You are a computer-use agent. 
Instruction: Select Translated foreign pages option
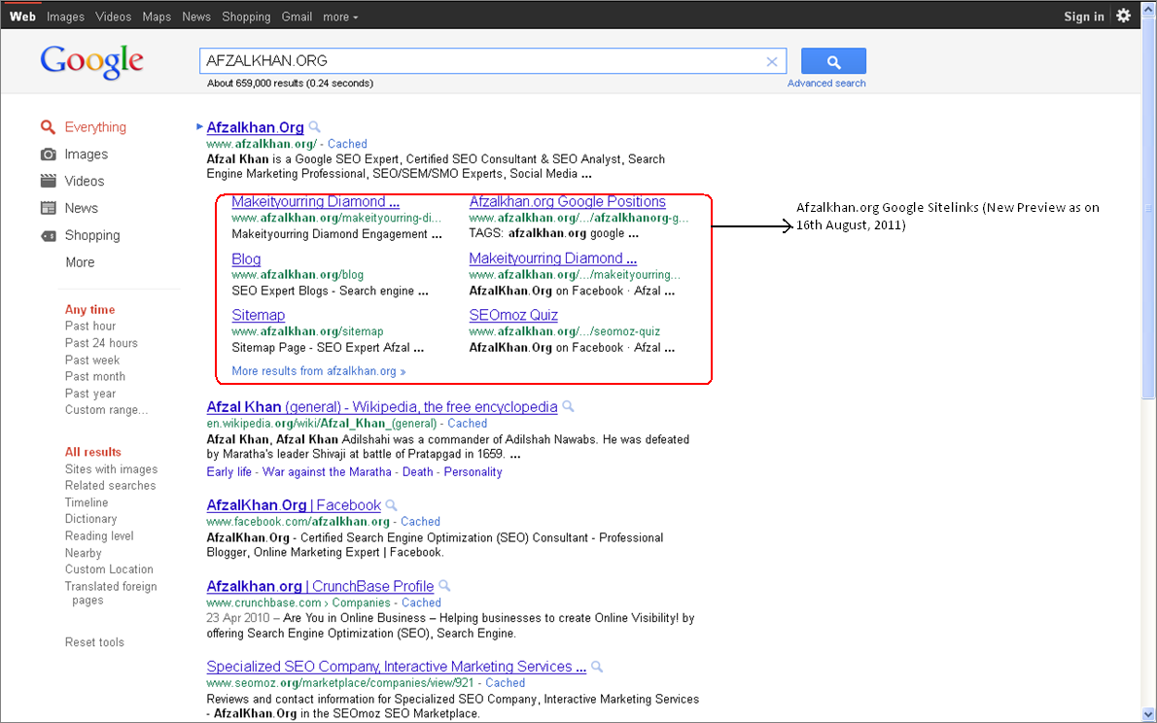pos(111,593)
